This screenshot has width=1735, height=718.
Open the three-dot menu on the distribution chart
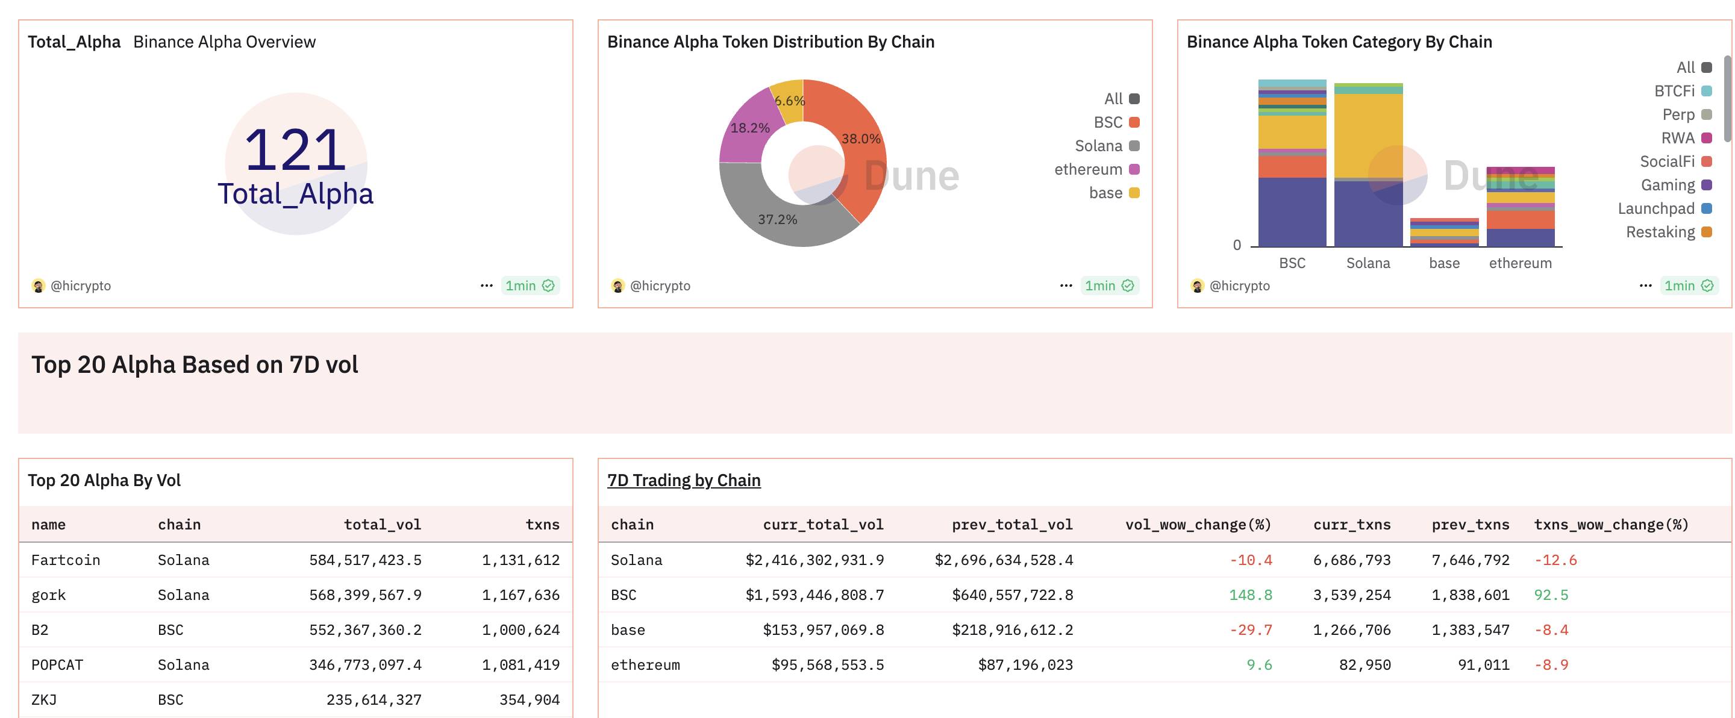coord(1066,285)
